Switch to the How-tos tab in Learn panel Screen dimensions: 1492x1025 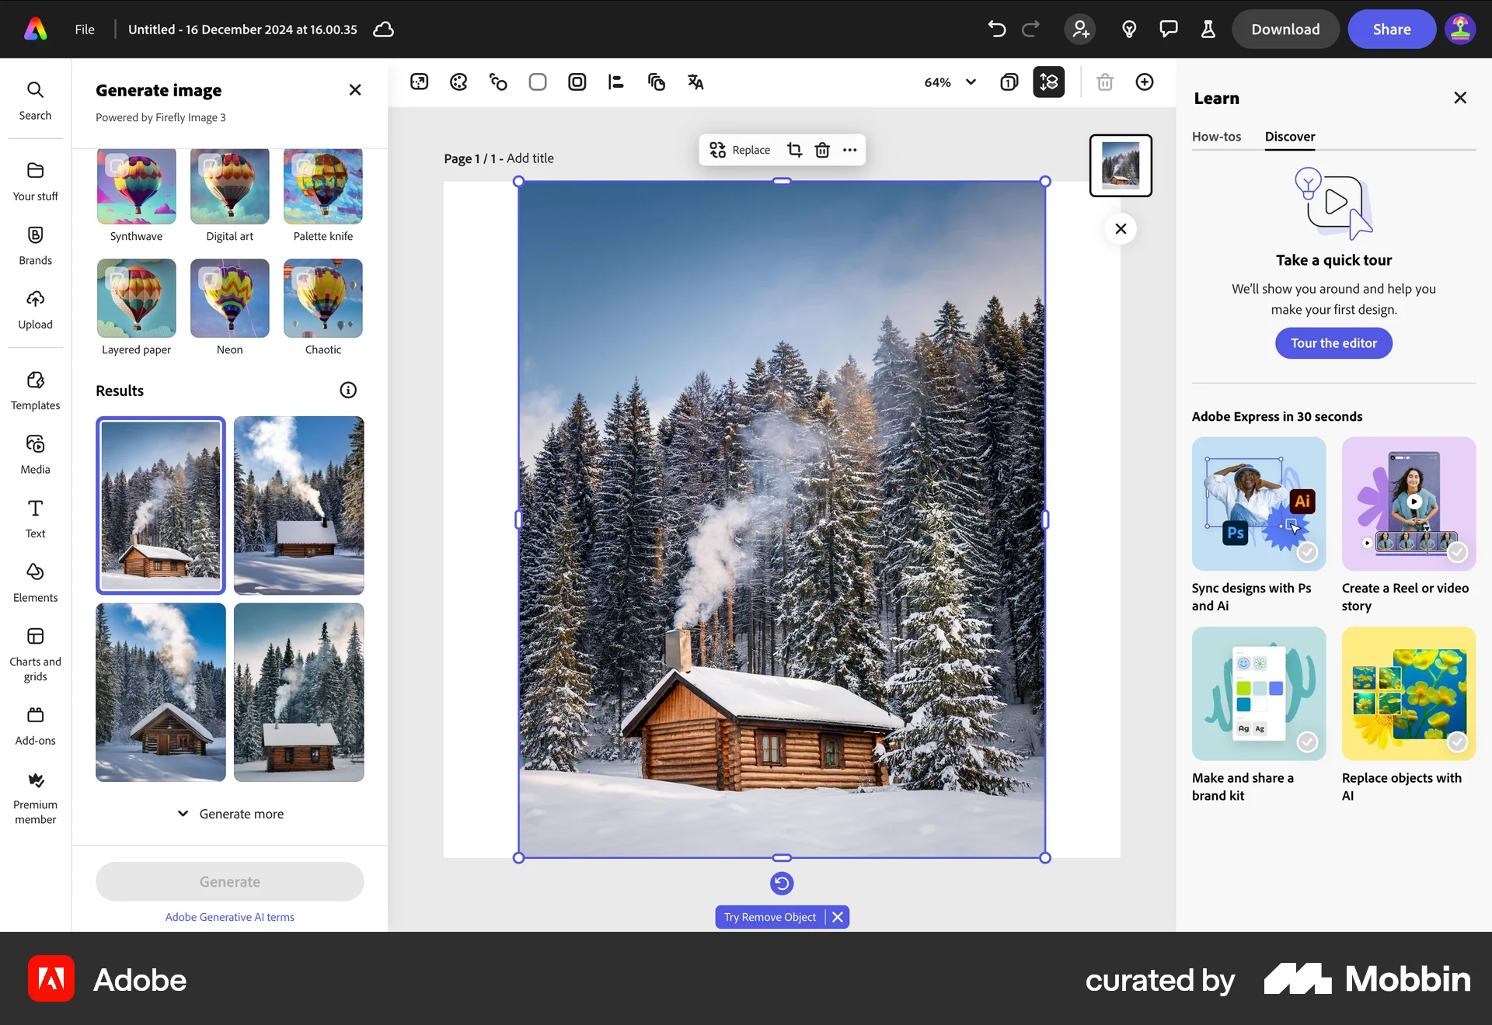[1216, 137]
